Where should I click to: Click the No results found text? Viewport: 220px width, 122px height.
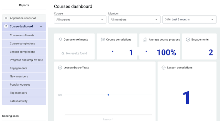pyautogui.click(x=77, y=53)
